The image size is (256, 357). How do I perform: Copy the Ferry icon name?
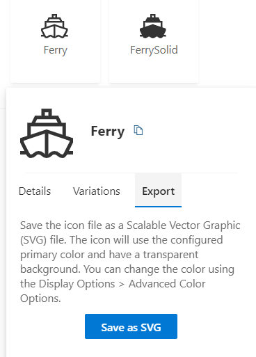click(x=138, y=130)
